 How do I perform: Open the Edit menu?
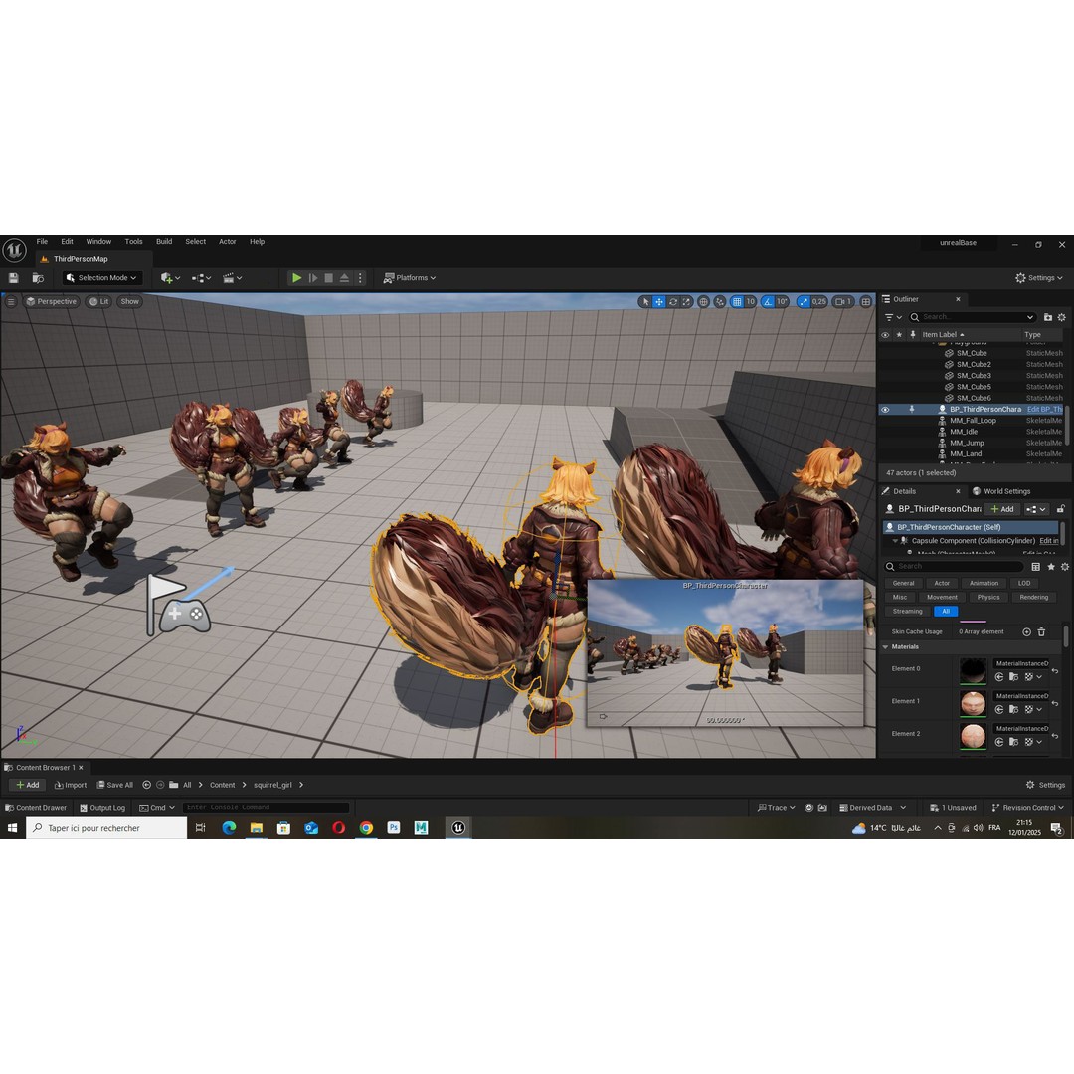67,241
